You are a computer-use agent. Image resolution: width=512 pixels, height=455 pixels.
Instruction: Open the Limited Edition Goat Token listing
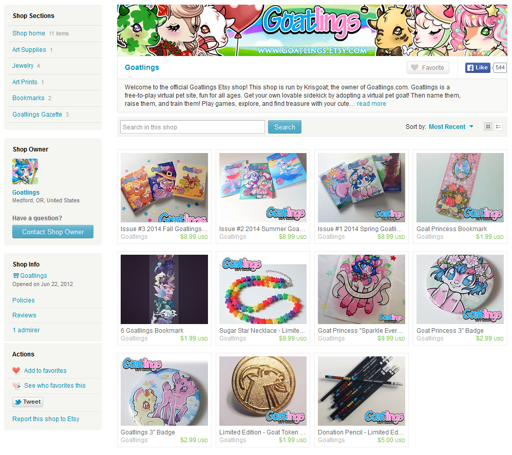[262, 432]
